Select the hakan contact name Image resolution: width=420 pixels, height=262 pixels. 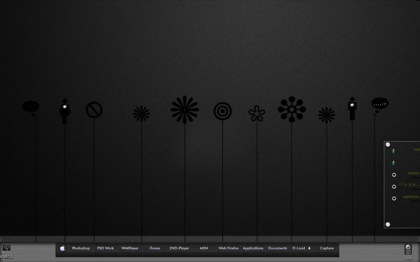414,173
